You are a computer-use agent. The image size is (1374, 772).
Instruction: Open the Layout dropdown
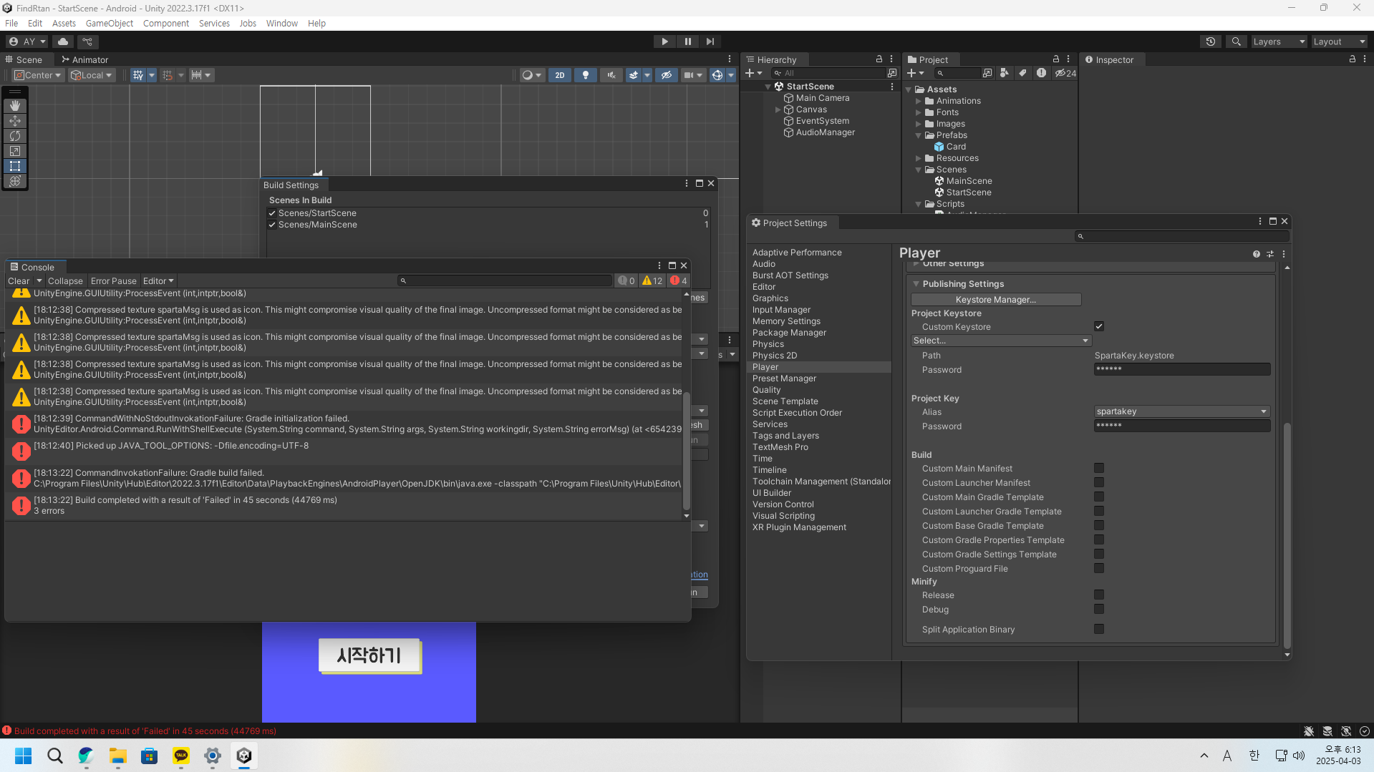pos(1339,41)
